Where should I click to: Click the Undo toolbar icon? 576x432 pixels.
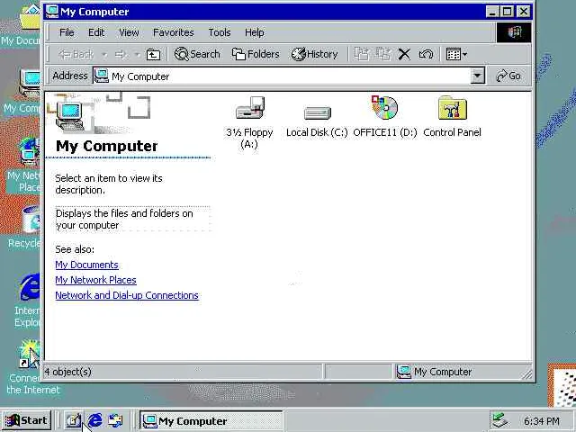426,54
